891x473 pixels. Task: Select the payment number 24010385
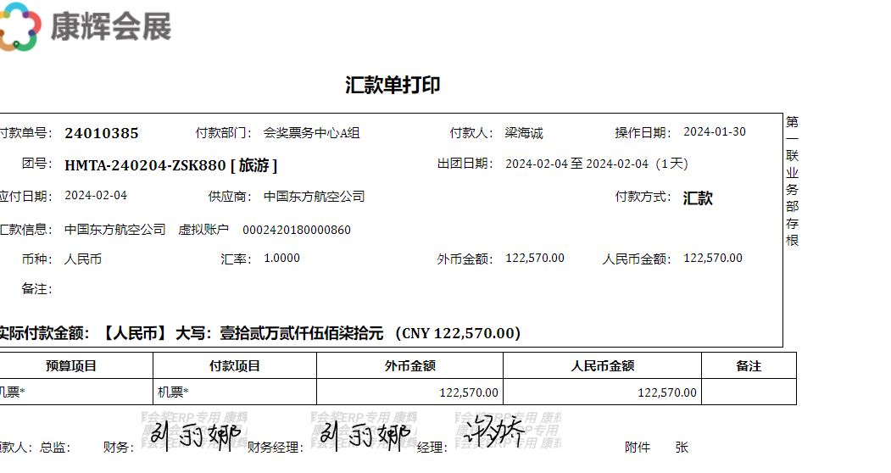click(101, 133)
